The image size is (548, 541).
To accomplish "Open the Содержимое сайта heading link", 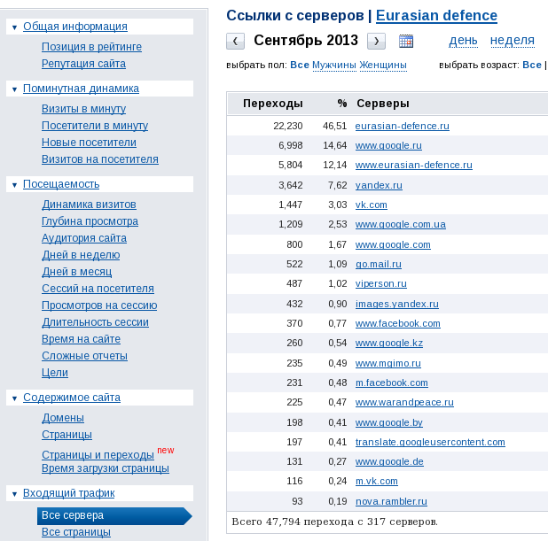I will click(72, 398).
